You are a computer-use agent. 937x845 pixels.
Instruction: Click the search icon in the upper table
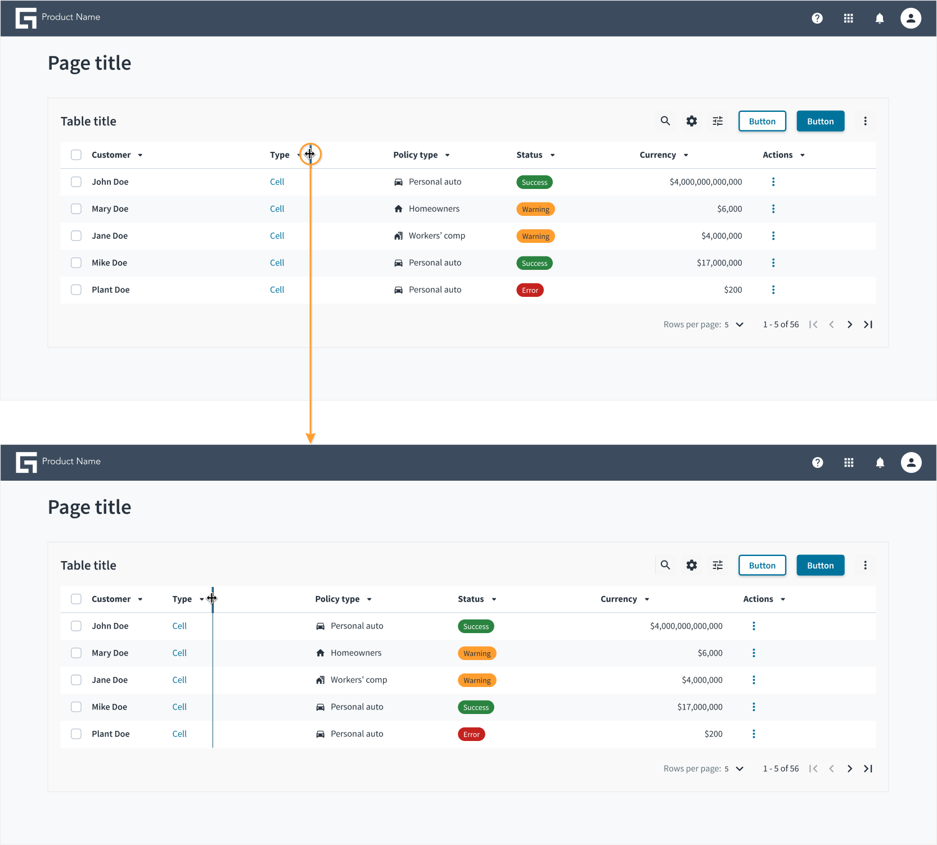(x=665, y=121)
